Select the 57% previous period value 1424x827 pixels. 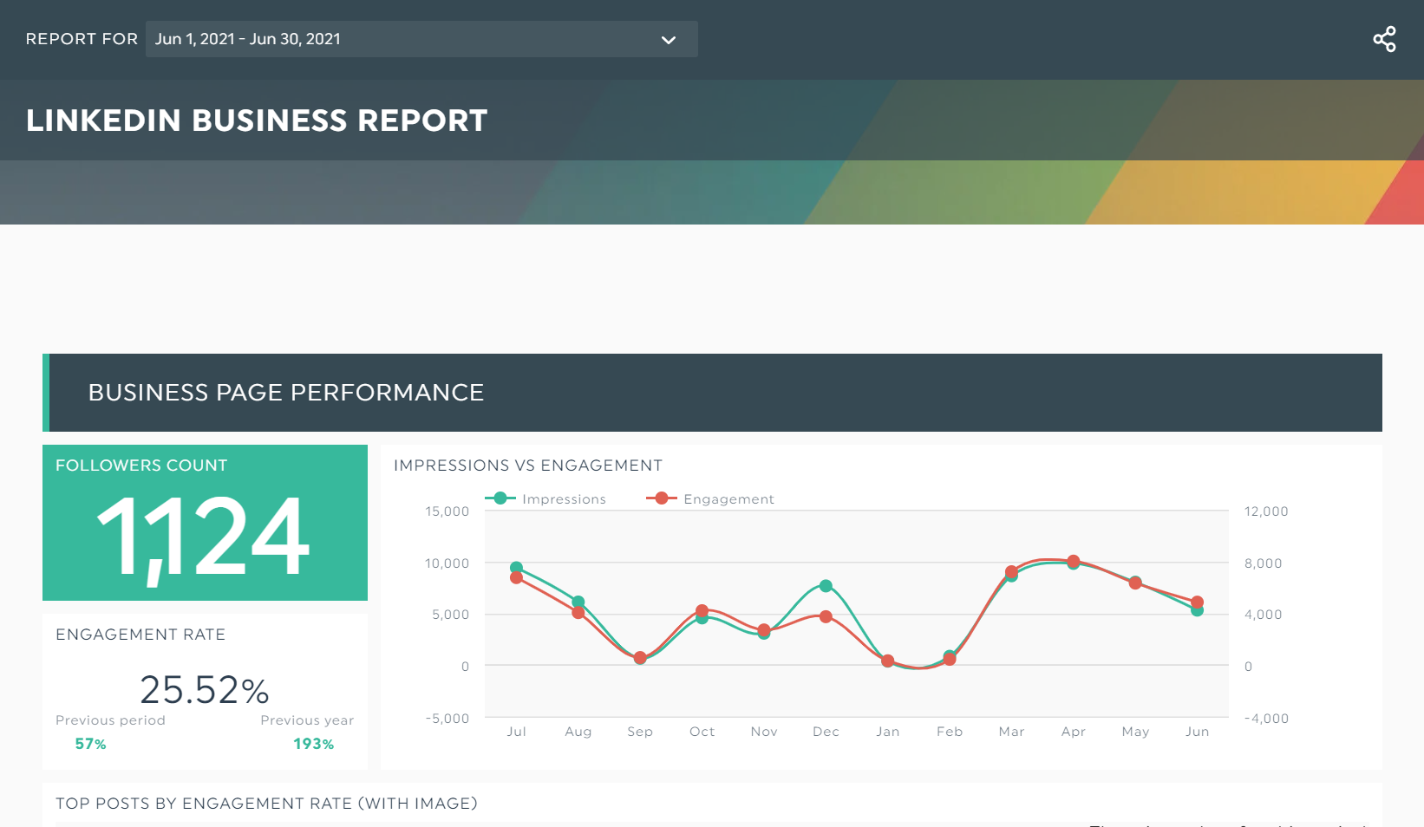(90, 744)
